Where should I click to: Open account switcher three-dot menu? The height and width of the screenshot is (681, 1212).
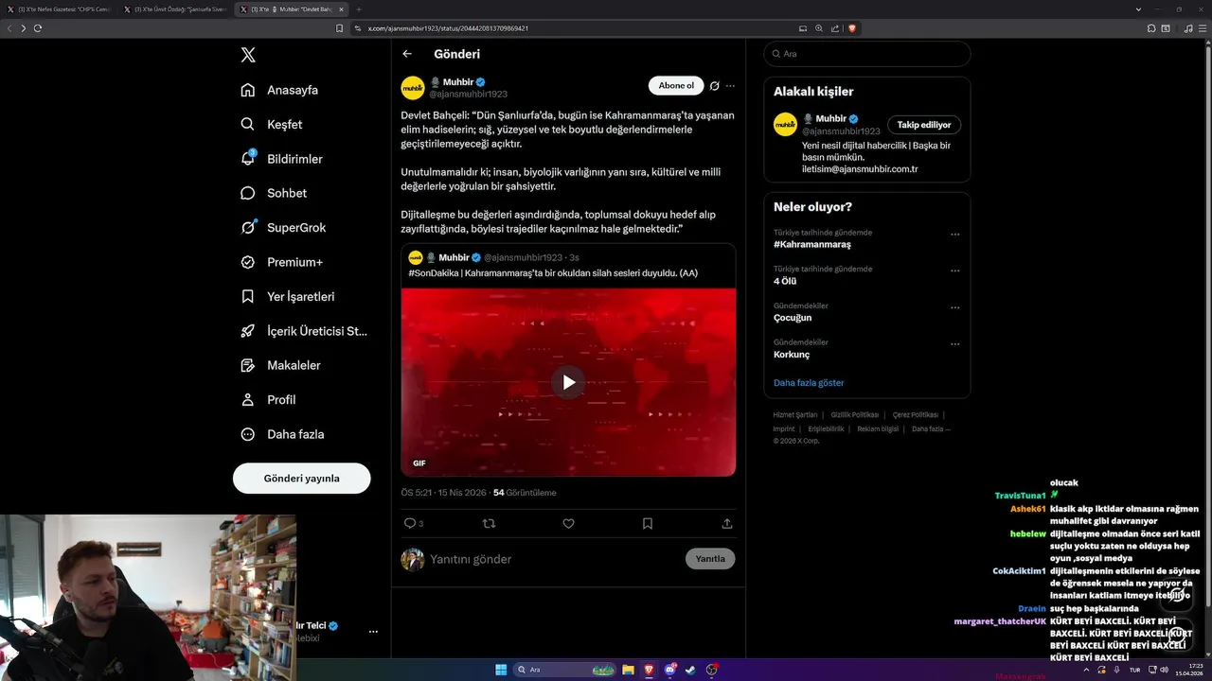coord(373,632)
